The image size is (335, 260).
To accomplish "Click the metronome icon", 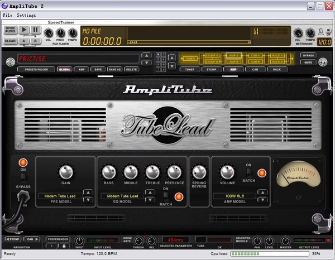I will pyautogui.click(x=321, y=32).
